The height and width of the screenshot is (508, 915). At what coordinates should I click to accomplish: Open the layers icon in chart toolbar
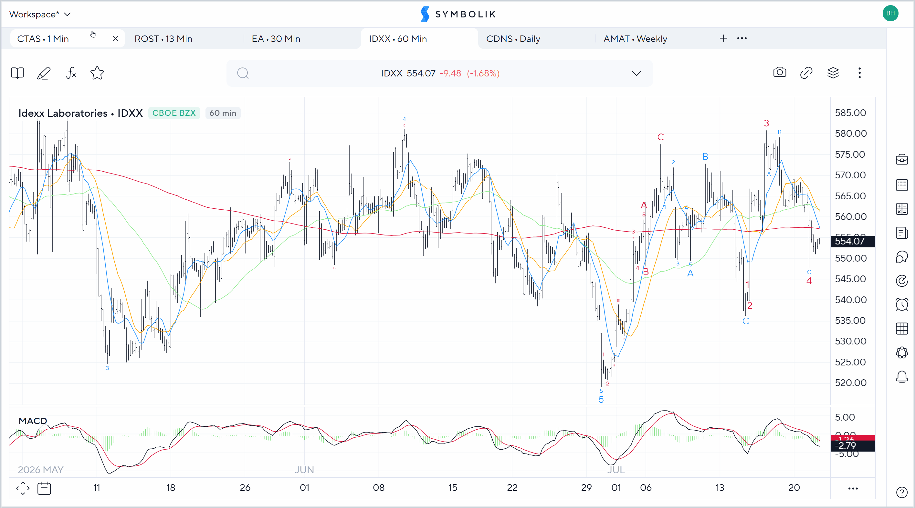pos(833,73)
